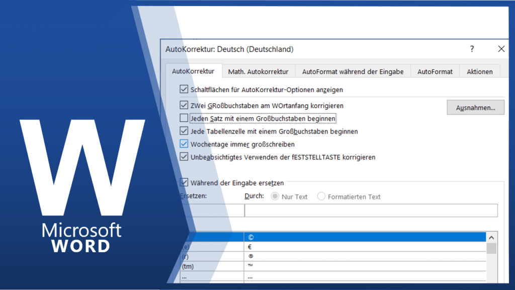Click the Ausnahmen... button
The width and height of the screenshot is (515, 290).
pos(475,108)
